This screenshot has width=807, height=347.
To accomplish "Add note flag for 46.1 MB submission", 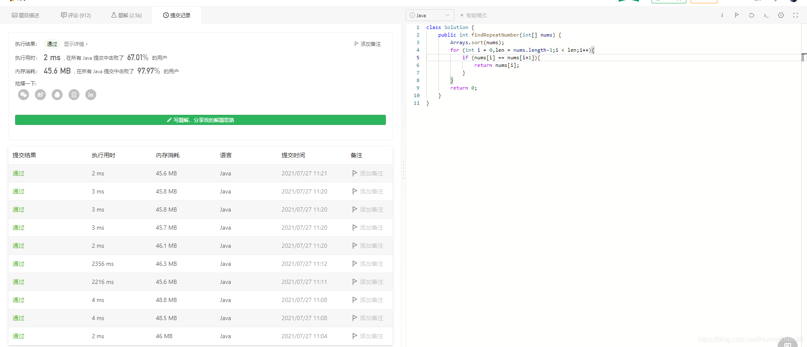I will [368, 246].
